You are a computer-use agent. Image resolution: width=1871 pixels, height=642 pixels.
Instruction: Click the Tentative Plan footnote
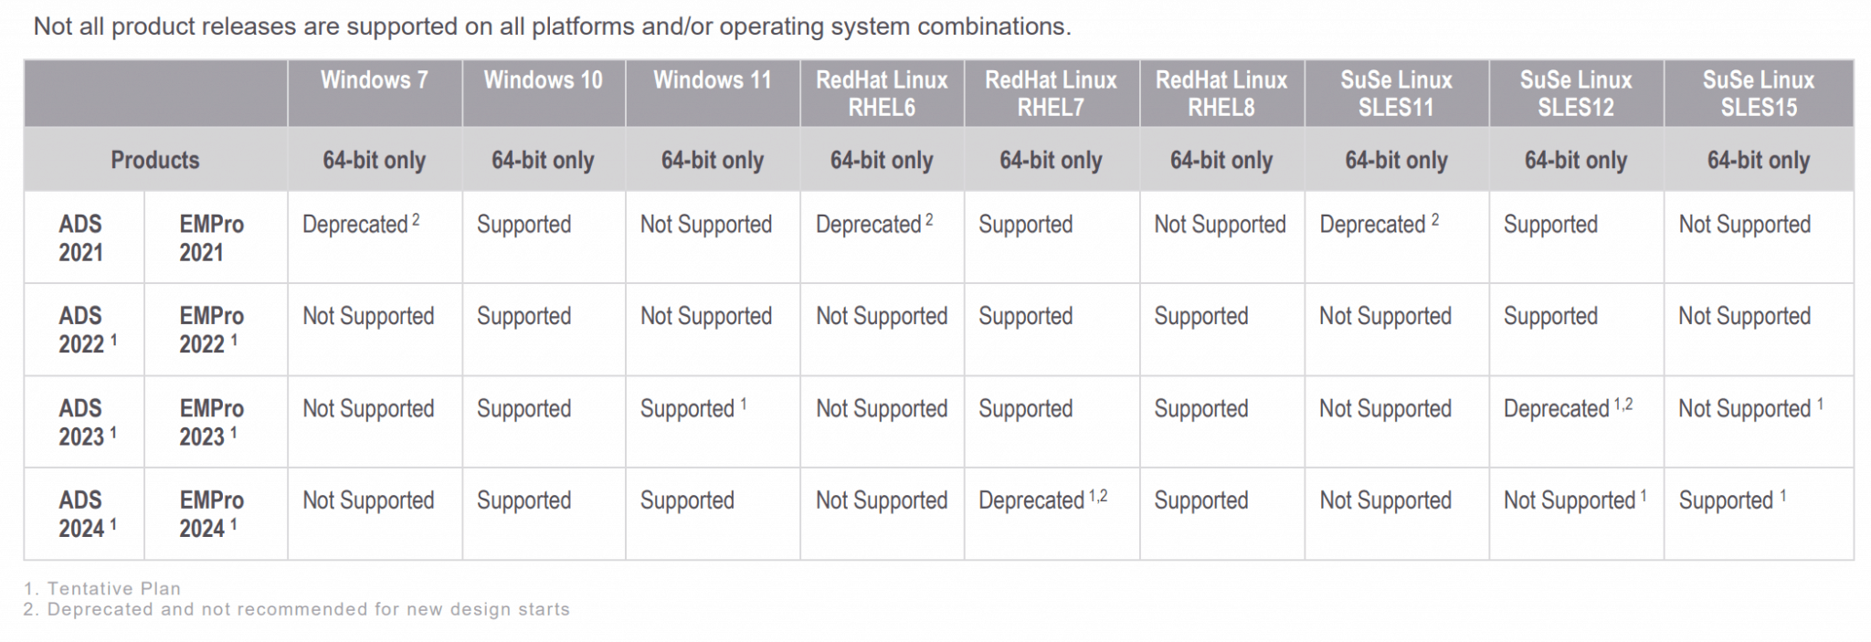click(102, 588)
